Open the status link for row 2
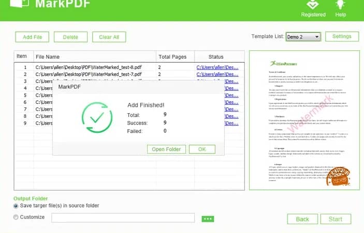 (x=217, y=74)
